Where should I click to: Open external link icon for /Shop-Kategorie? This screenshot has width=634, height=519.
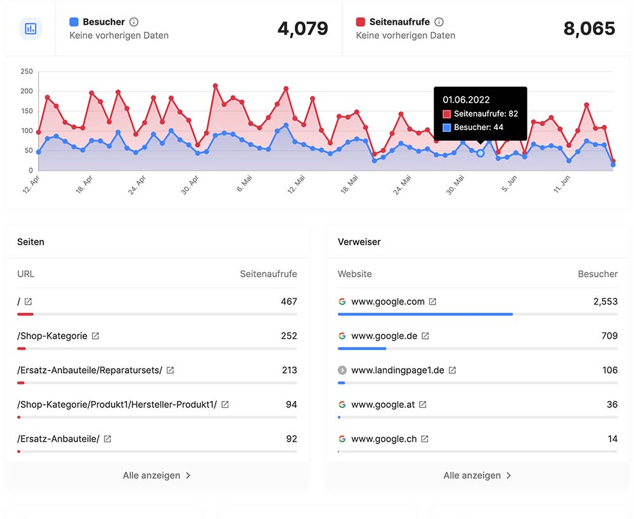96,336
